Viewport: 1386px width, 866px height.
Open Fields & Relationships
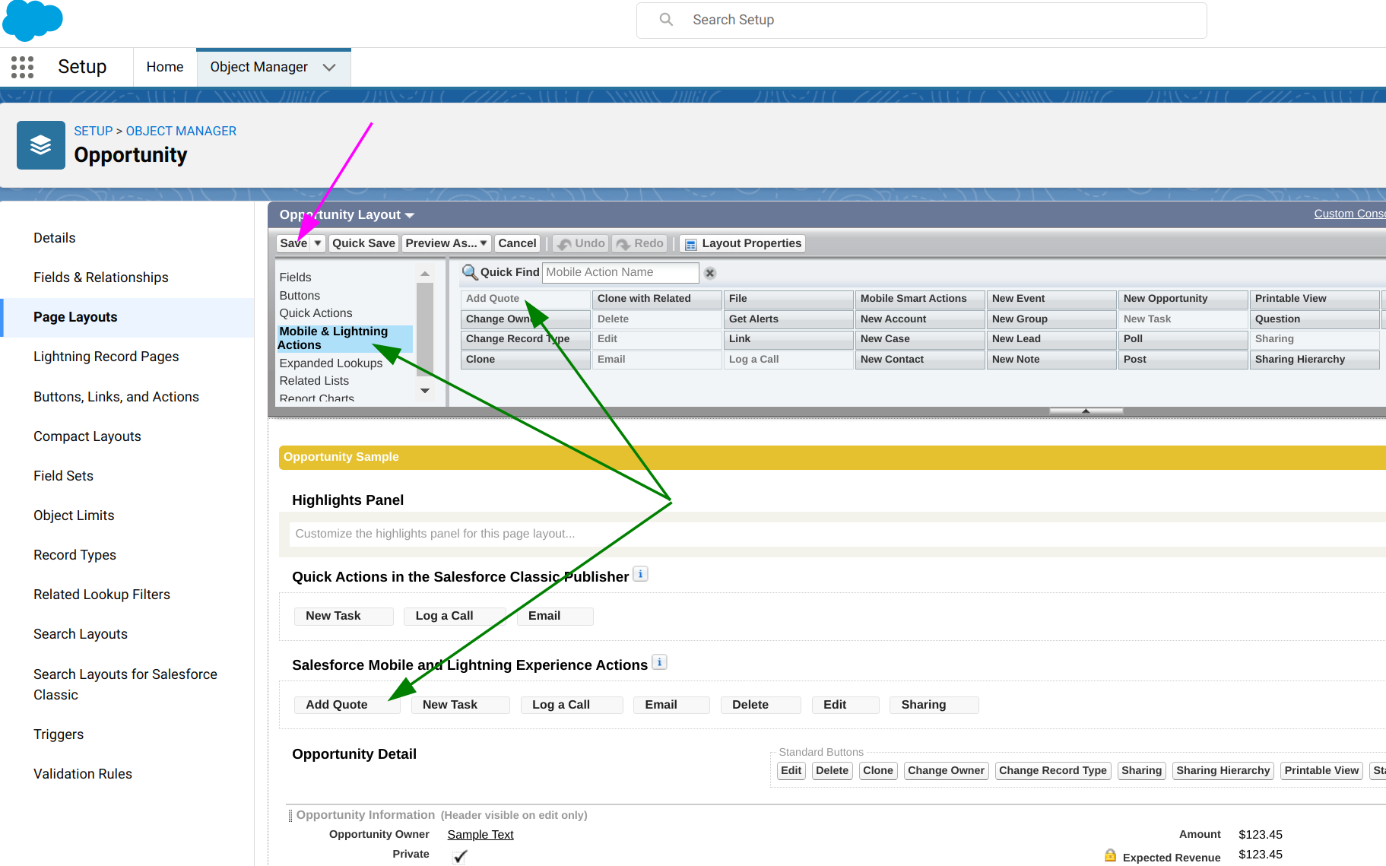click(101, 278)
